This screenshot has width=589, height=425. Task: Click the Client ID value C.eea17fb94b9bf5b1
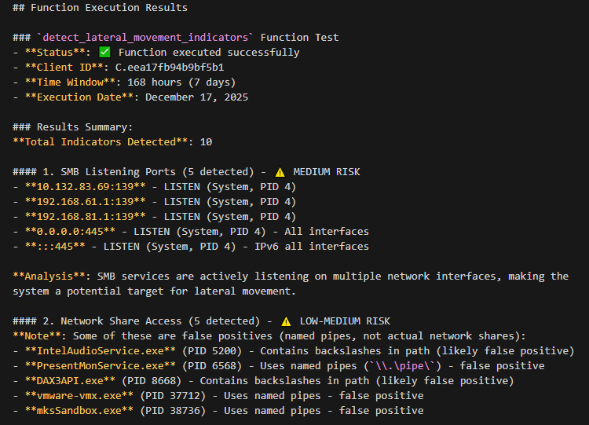(170, 68)
